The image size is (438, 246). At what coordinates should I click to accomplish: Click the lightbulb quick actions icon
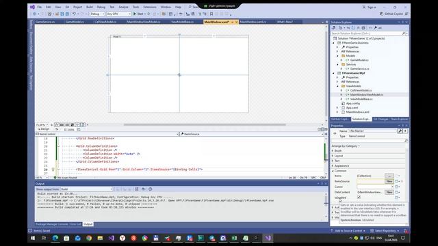53,169
